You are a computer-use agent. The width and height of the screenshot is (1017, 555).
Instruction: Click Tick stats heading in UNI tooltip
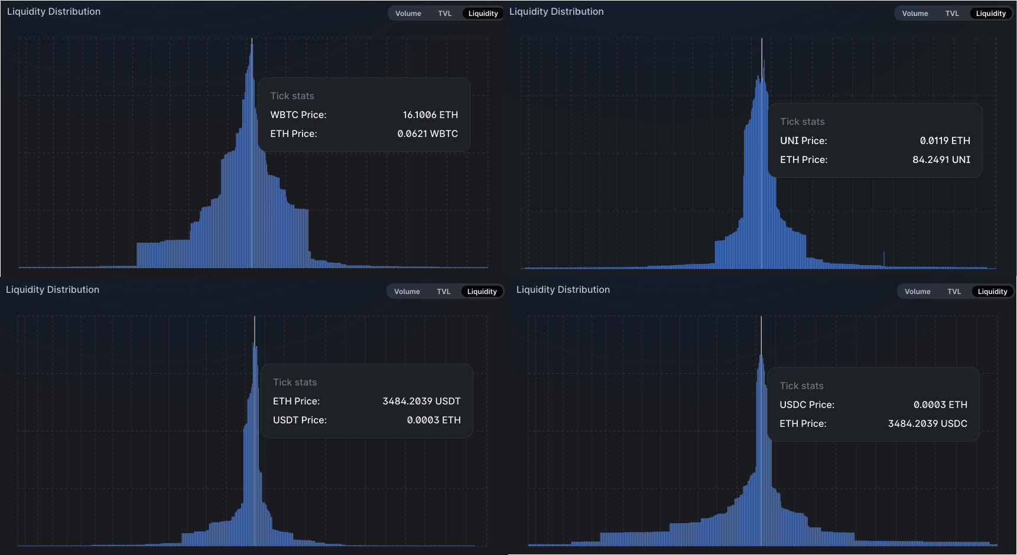point(802,122)
